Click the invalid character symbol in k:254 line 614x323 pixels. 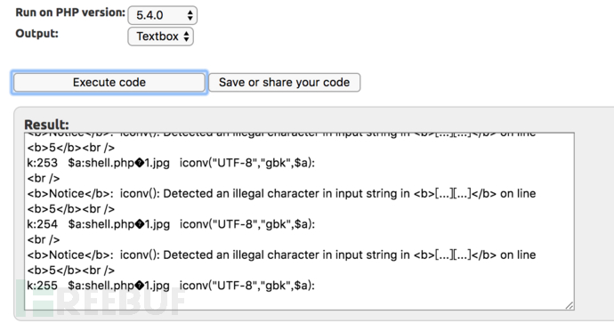click(140, 225)
